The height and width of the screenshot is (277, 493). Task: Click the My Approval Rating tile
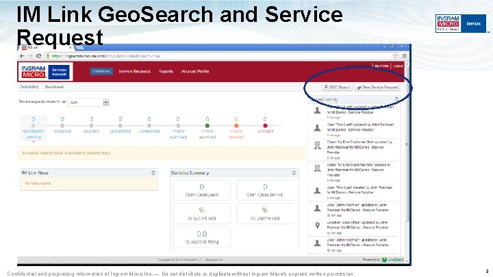(201, 237)
